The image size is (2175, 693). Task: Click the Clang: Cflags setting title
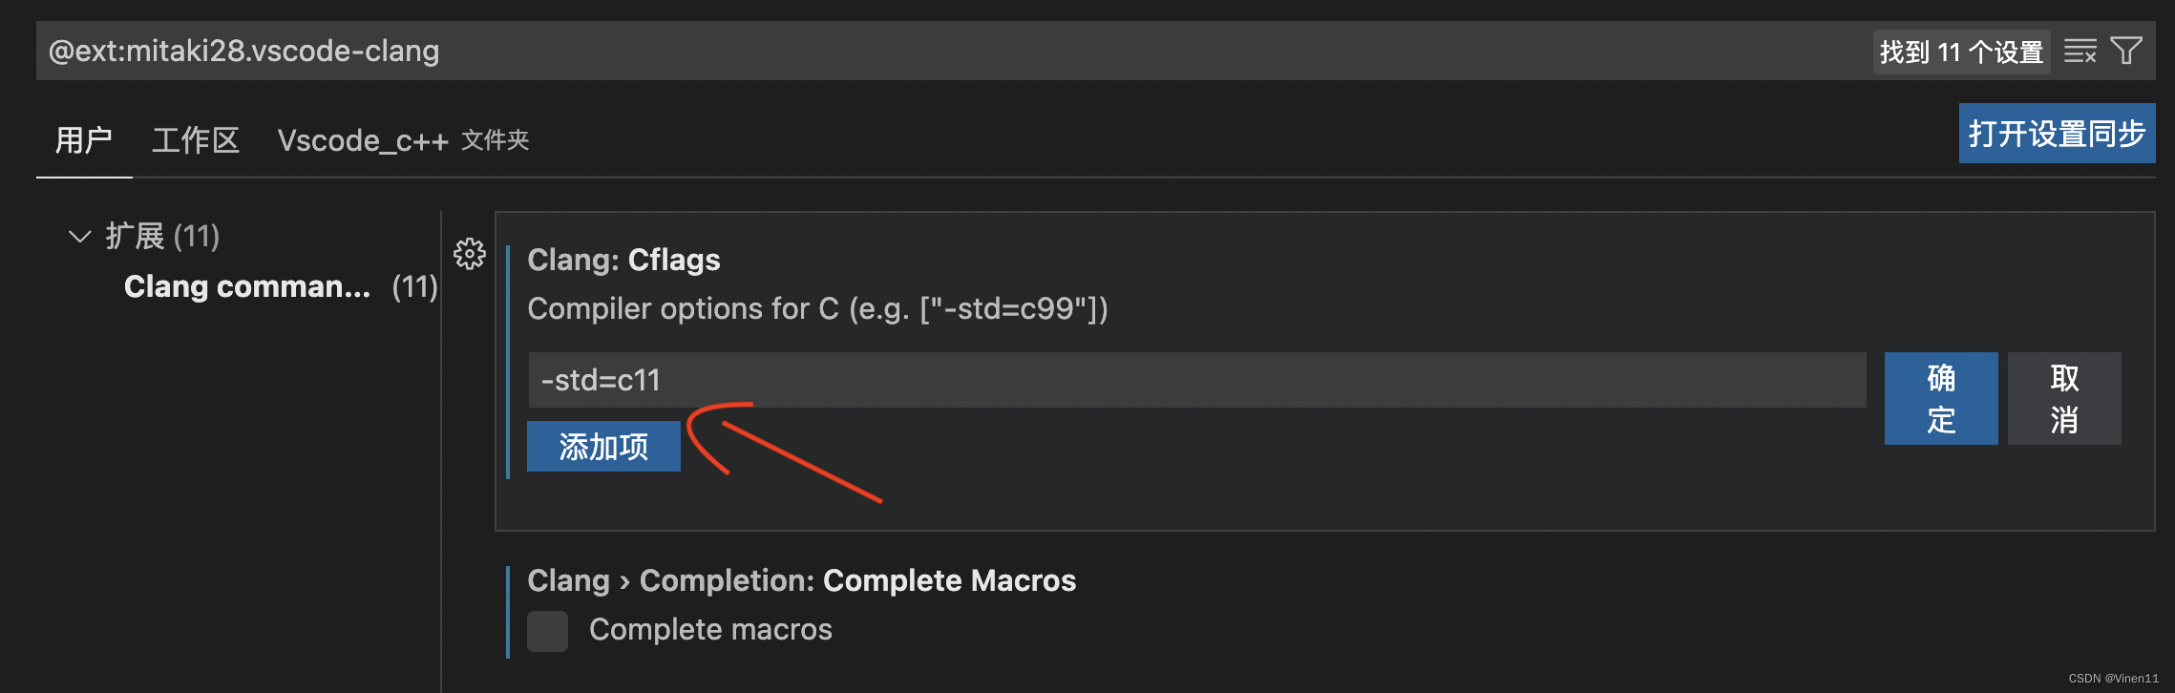pyautogui.click(x=624, y=259)
